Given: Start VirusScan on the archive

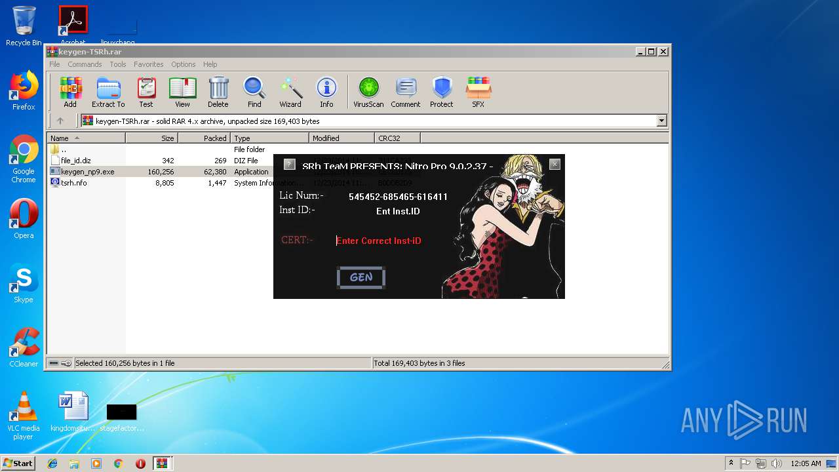Looking at the screenshot, I should pyautogui.click(x=368, y=92).
